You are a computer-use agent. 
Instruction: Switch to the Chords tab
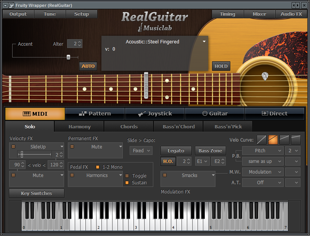pyautogui.click(x=129, y=126)
